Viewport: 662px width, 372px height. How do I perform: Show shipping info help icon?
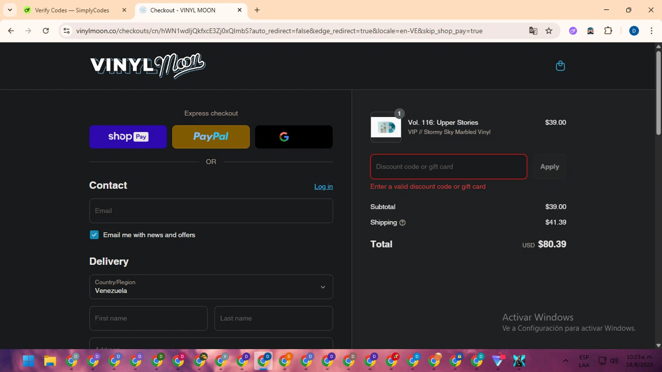click(402, 223)
